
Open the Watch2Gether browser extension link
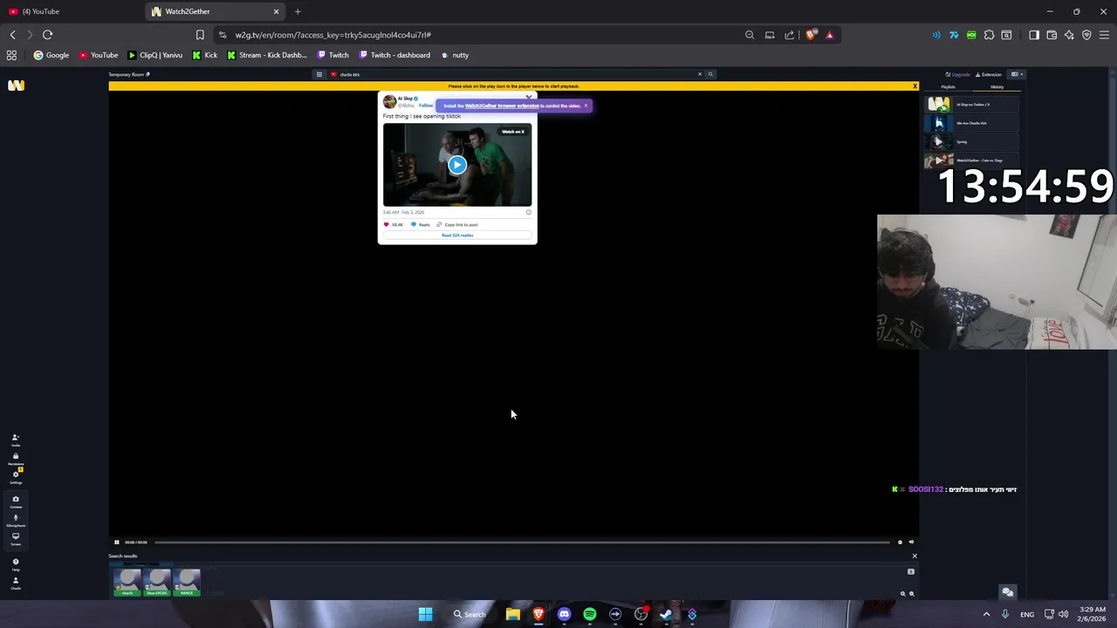click(x=502, y=106)
